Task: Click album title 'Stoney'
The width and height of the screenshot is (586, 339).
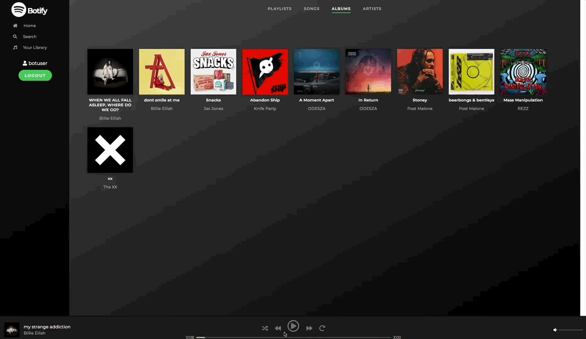Action: 420,100
